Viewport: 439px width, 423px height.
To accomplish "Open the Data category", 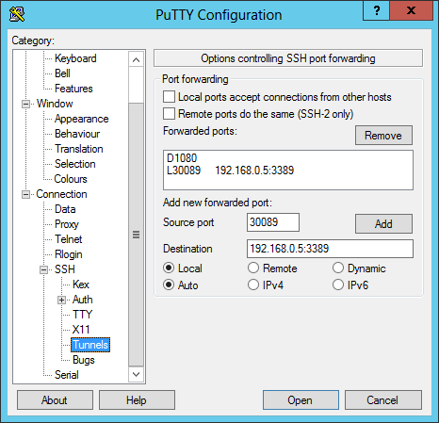I will coord(65,209).
